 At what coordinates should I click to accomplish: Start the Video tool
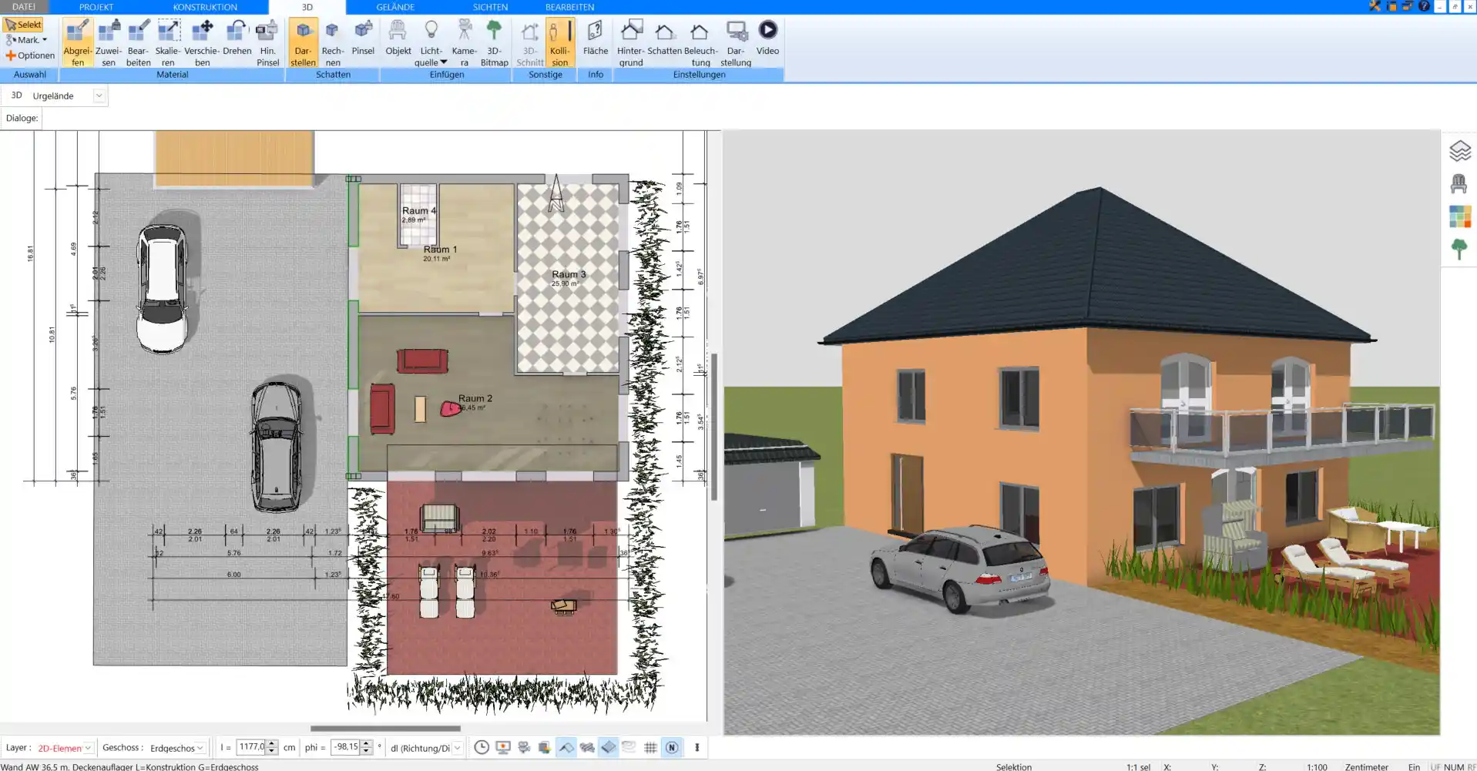(x=767, y=39)
